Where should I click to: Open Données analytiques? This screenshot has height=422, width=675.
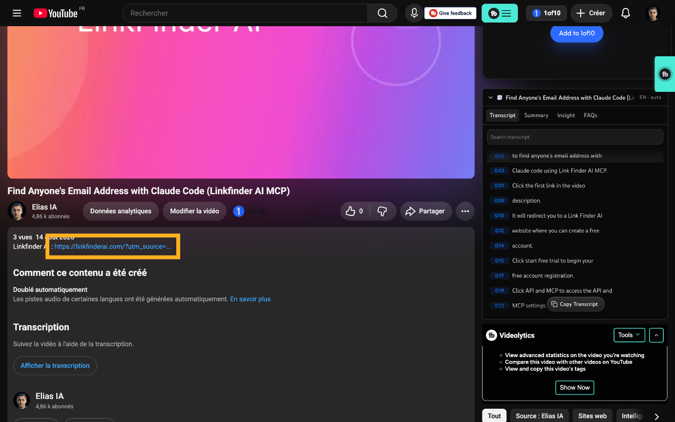click(x=121, y=211)
